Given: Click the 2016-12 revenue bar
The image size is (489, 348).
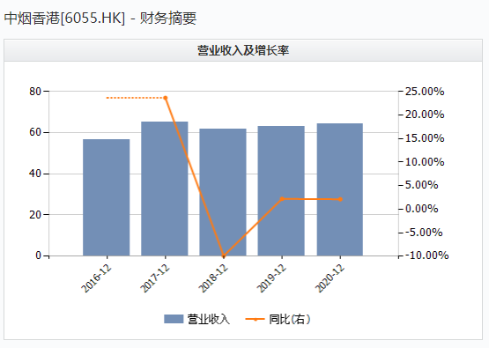Looking at the screenshot, I should pyautogui.click(x=107, y=197).
